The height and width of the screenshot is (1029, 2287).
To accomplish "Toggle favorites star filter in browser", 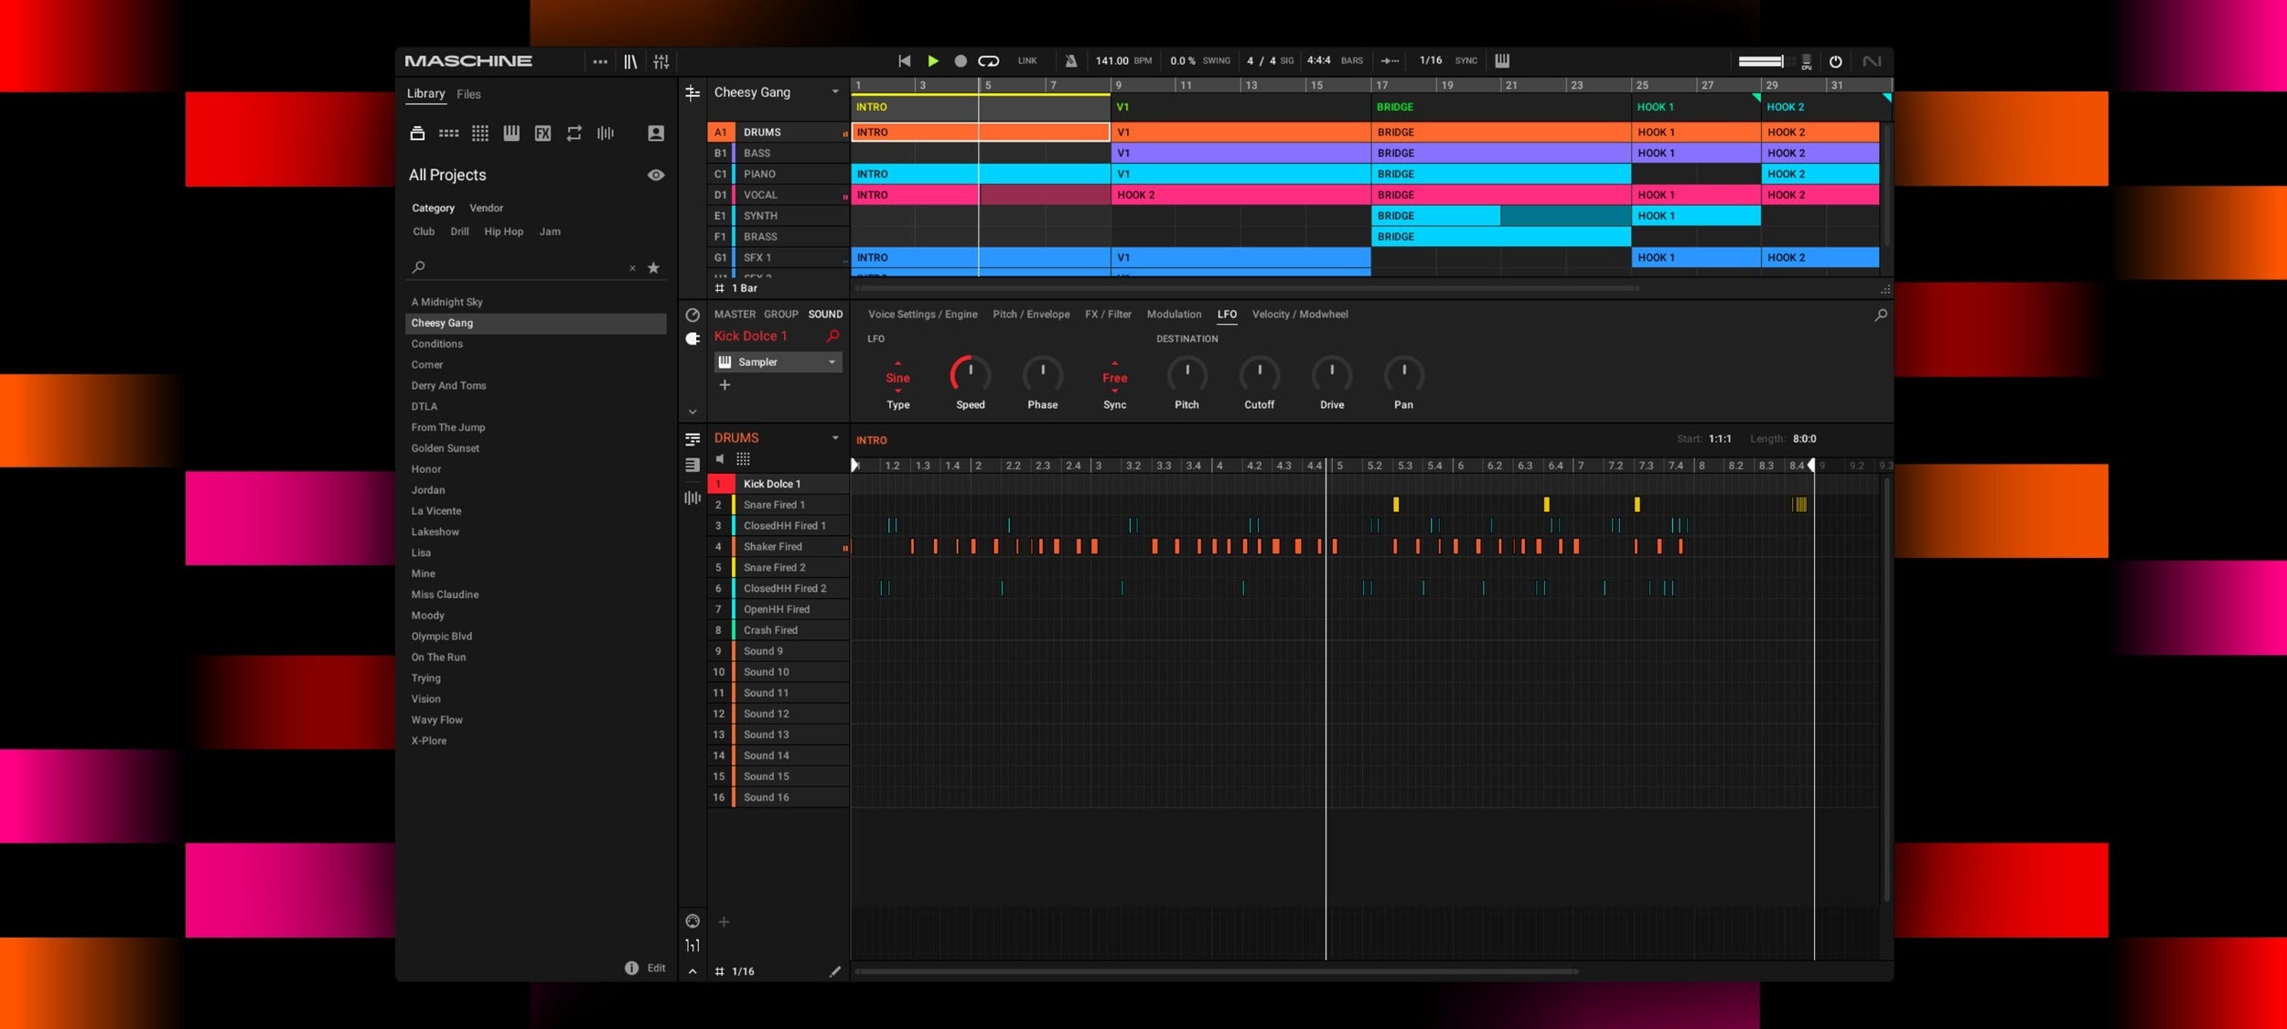I will point(653,268).
